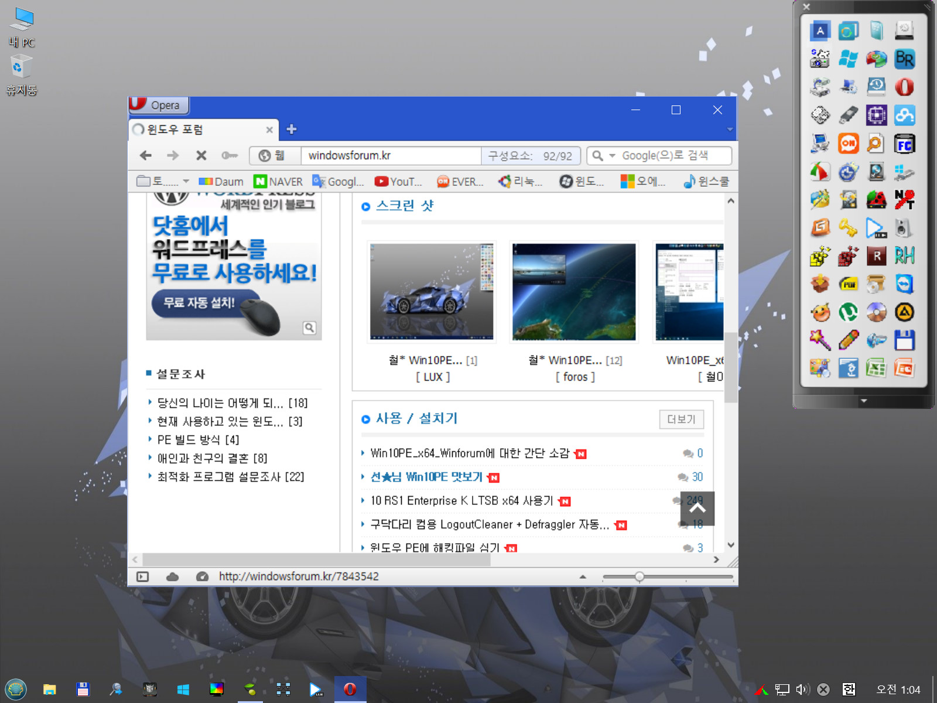Click the zoom slider handle in the status bar
This screenshot has width=937, height=703.
pos(640,577)
